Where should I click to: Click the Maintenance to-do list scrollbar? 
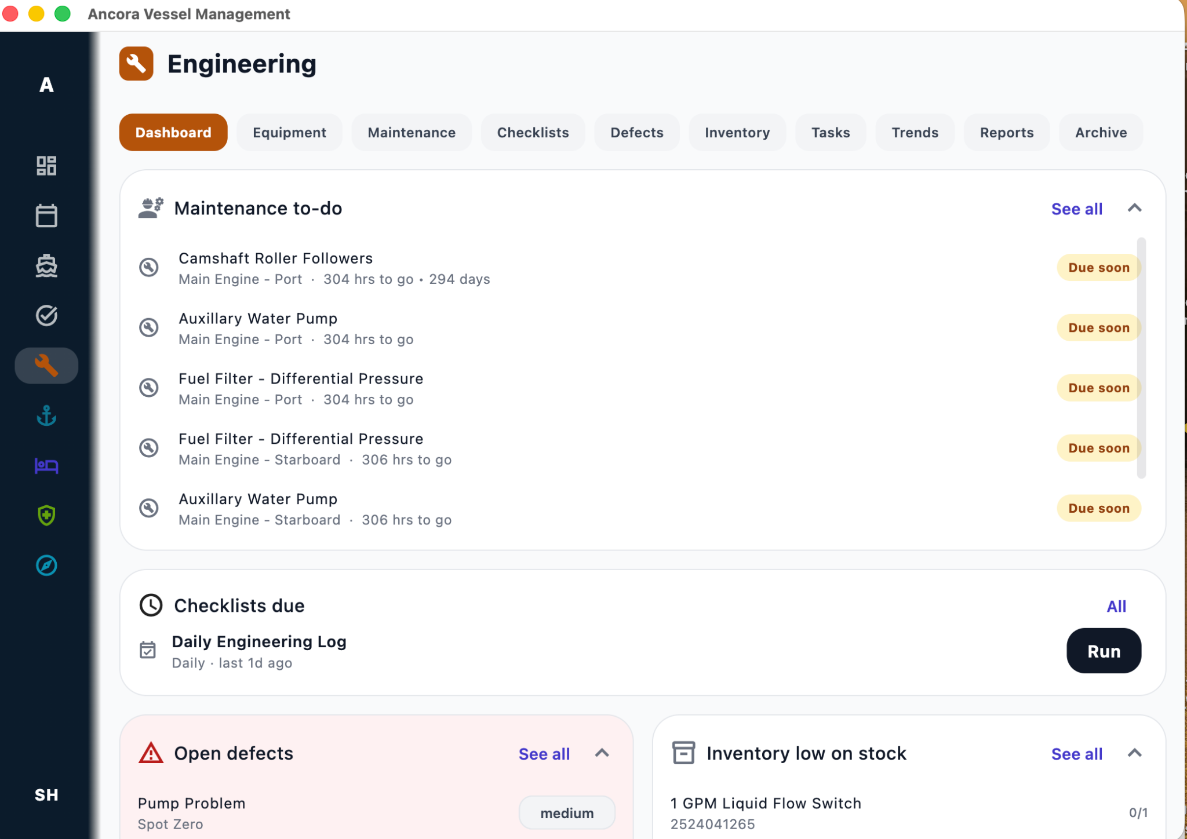1141,358
